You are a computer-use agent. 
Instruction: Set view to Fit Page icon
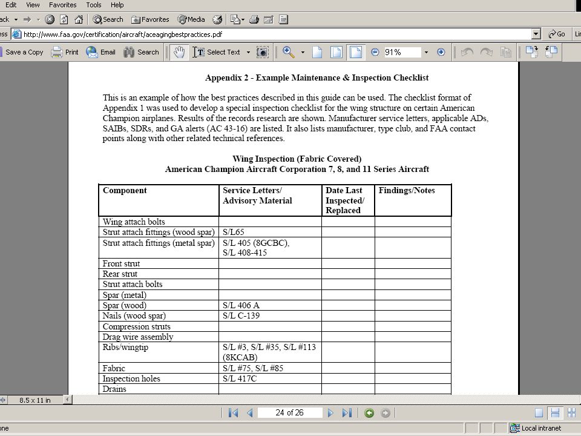coord(336,52)
